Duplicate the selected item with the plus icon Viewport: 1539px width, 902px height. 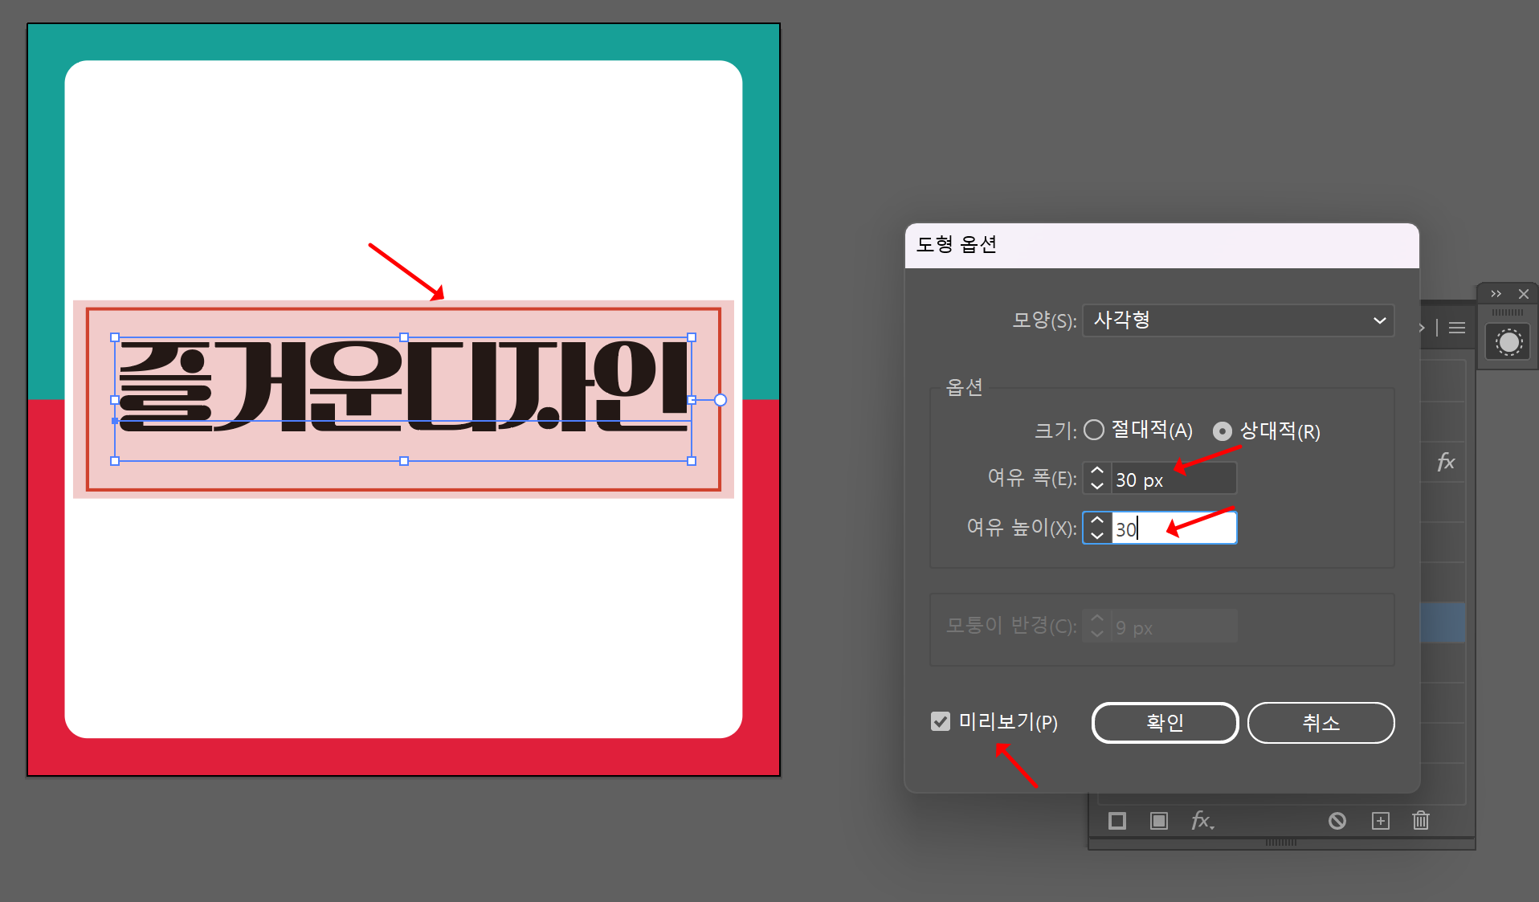1382,820
